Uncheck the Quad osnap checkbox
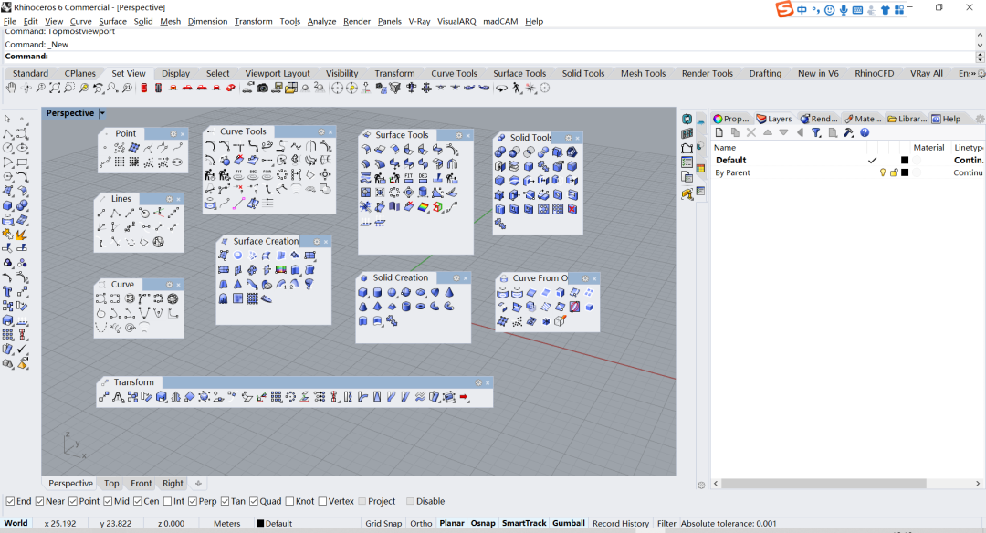986x533 pixels. pos(254,501)
